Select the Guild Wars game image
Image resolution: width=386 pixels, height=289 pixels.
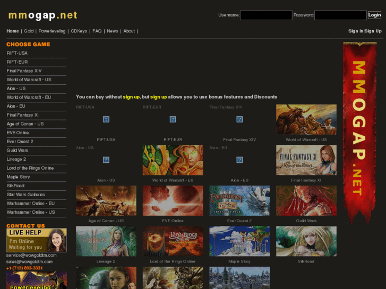(306, 200)
